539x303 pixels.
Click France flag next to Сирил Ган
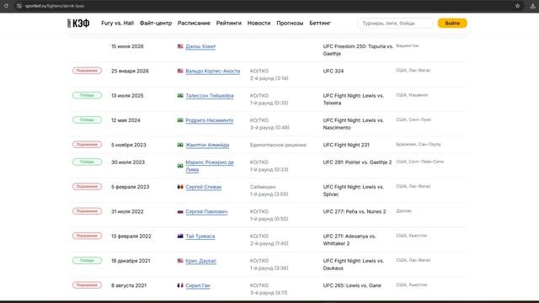180,285
